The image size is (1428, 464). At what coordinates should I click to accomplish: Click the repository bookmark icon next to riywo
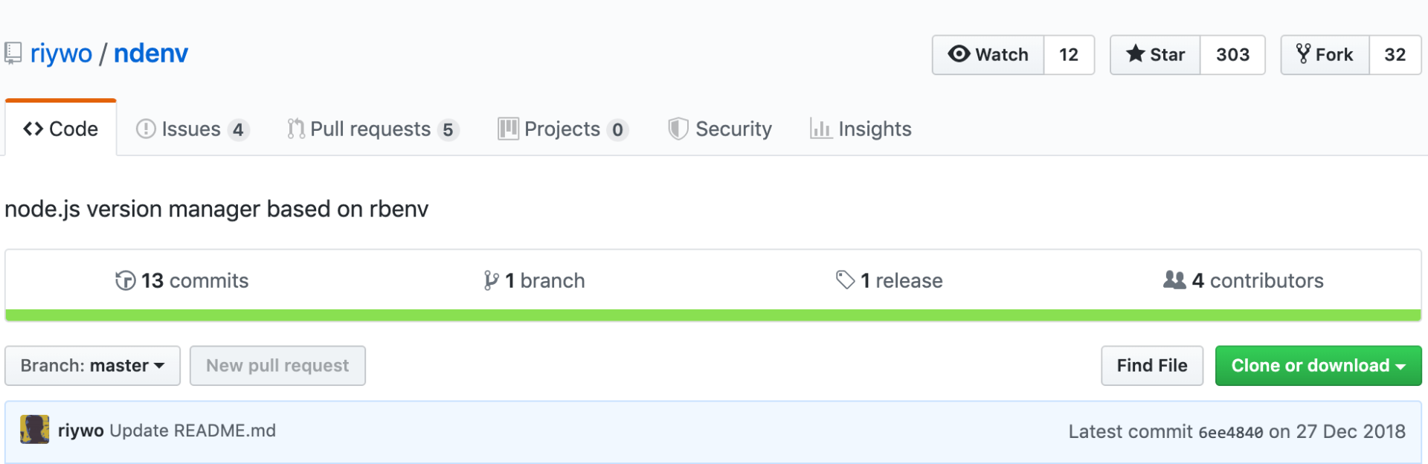pos(13,53)
